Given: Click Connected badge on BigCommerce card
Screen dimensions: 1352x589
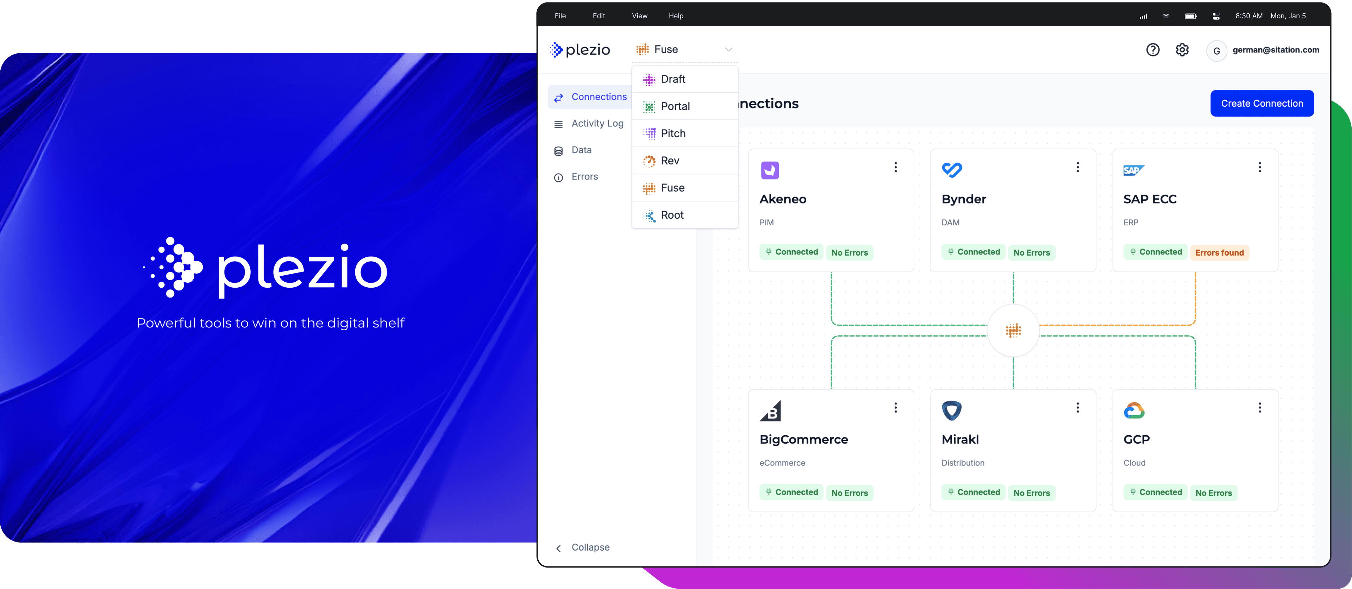Looking at the screenshot, I should 791,493.
